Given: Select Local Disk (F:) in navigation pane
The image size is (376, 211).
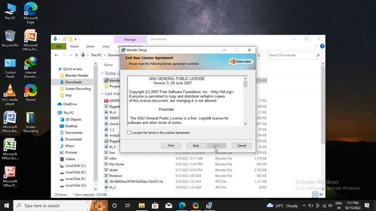Looking at the screenshot, I should tap(76, 179).
